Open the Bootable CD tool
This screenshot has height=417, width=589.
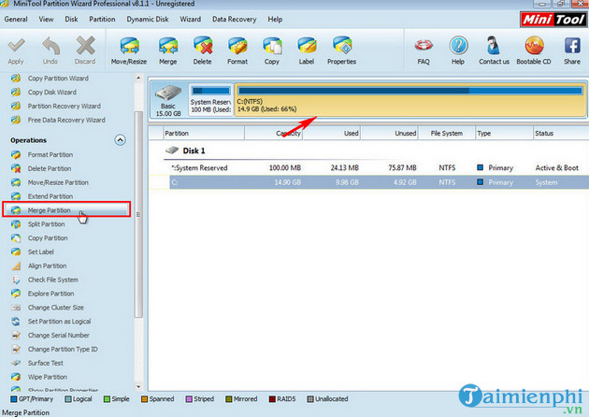pyautogui.click(x=534, y=51)
